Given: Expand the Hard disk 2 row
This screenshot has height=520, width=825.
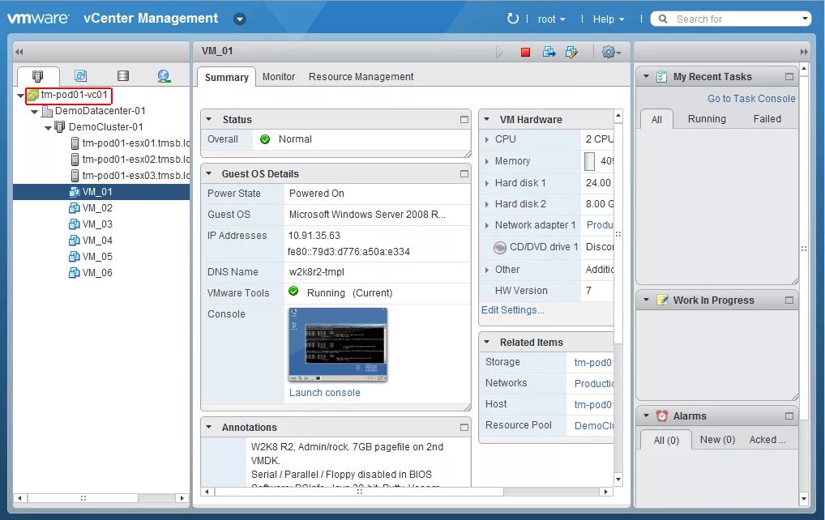Looking at the screenshot, I should (x=487, y=205).
